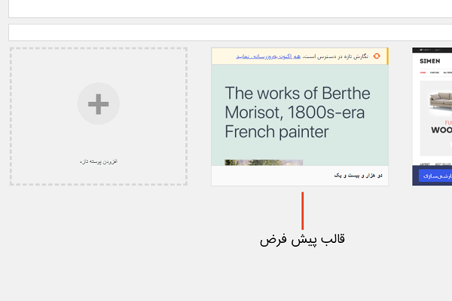Click the heading 'The works of Berthe Morisot'
Viewport: 452px width, 301px height.
pos(298,112)
